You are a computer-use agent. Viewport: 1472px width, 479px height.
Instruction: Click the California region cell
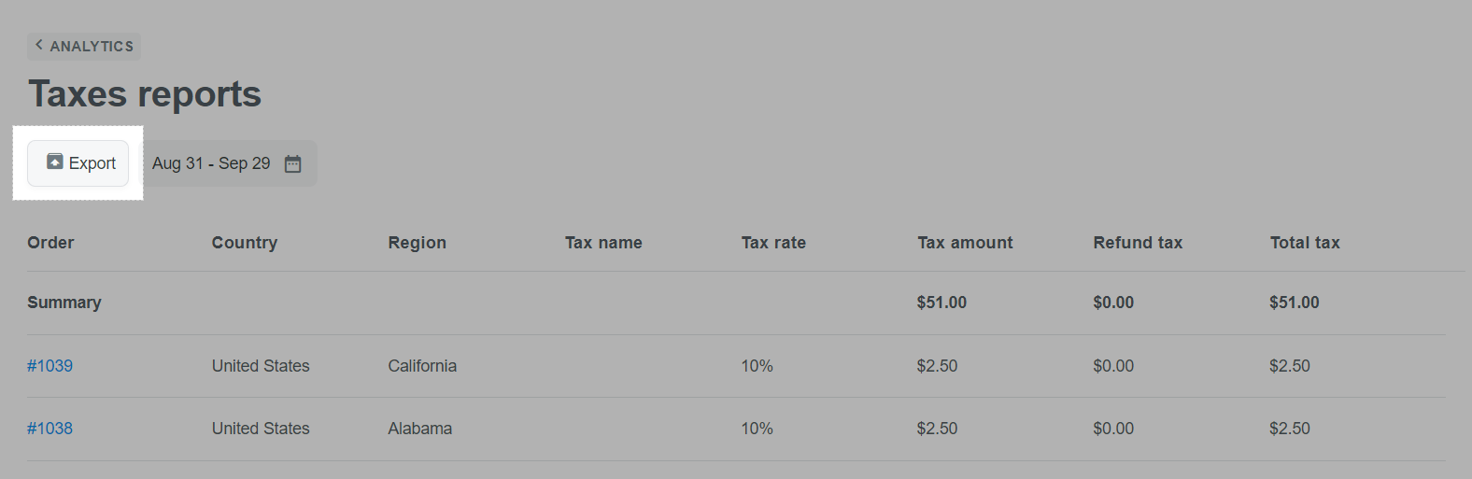[422, 366]
